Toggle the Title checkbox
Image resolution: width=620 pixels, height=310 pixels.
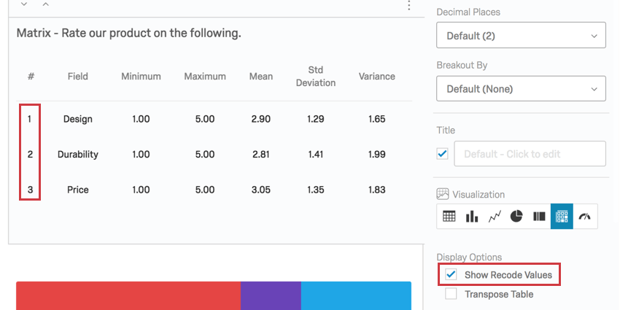(442, 154)
